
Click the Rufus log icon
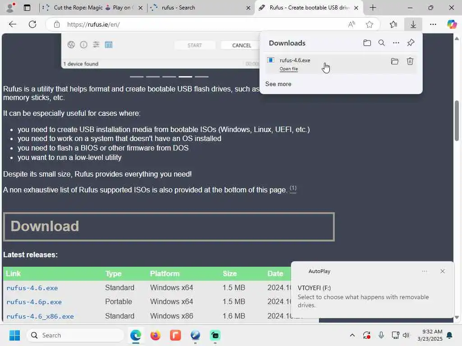point(109,45)
